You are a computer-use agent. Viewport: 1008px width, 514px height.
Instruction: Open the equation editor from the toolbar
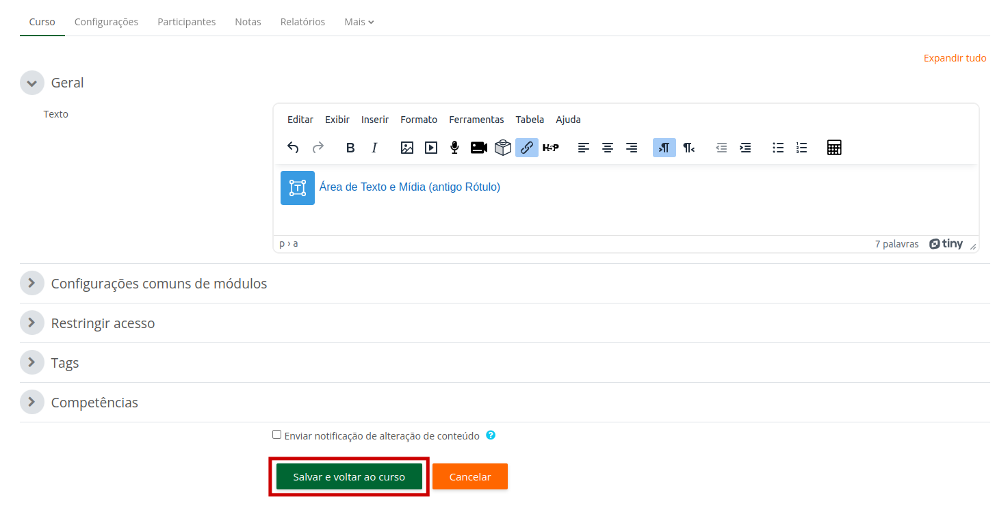834,147
